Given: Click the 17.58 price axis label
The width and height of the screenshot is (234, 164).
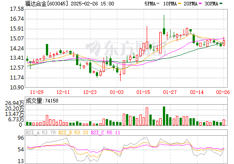Looking at the screenshot, I should tap(17, 9).
